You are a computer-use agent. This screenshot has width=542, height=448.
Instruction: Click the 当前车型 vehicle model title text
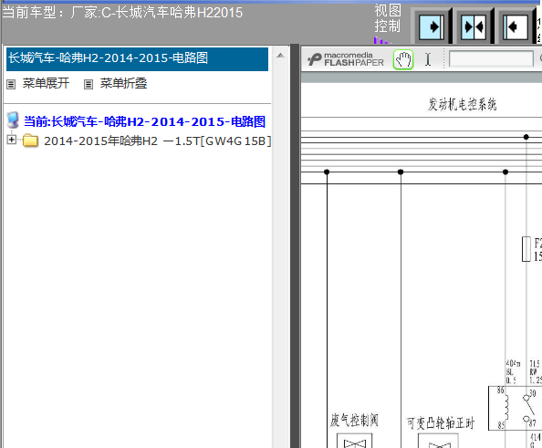[122, 13]
